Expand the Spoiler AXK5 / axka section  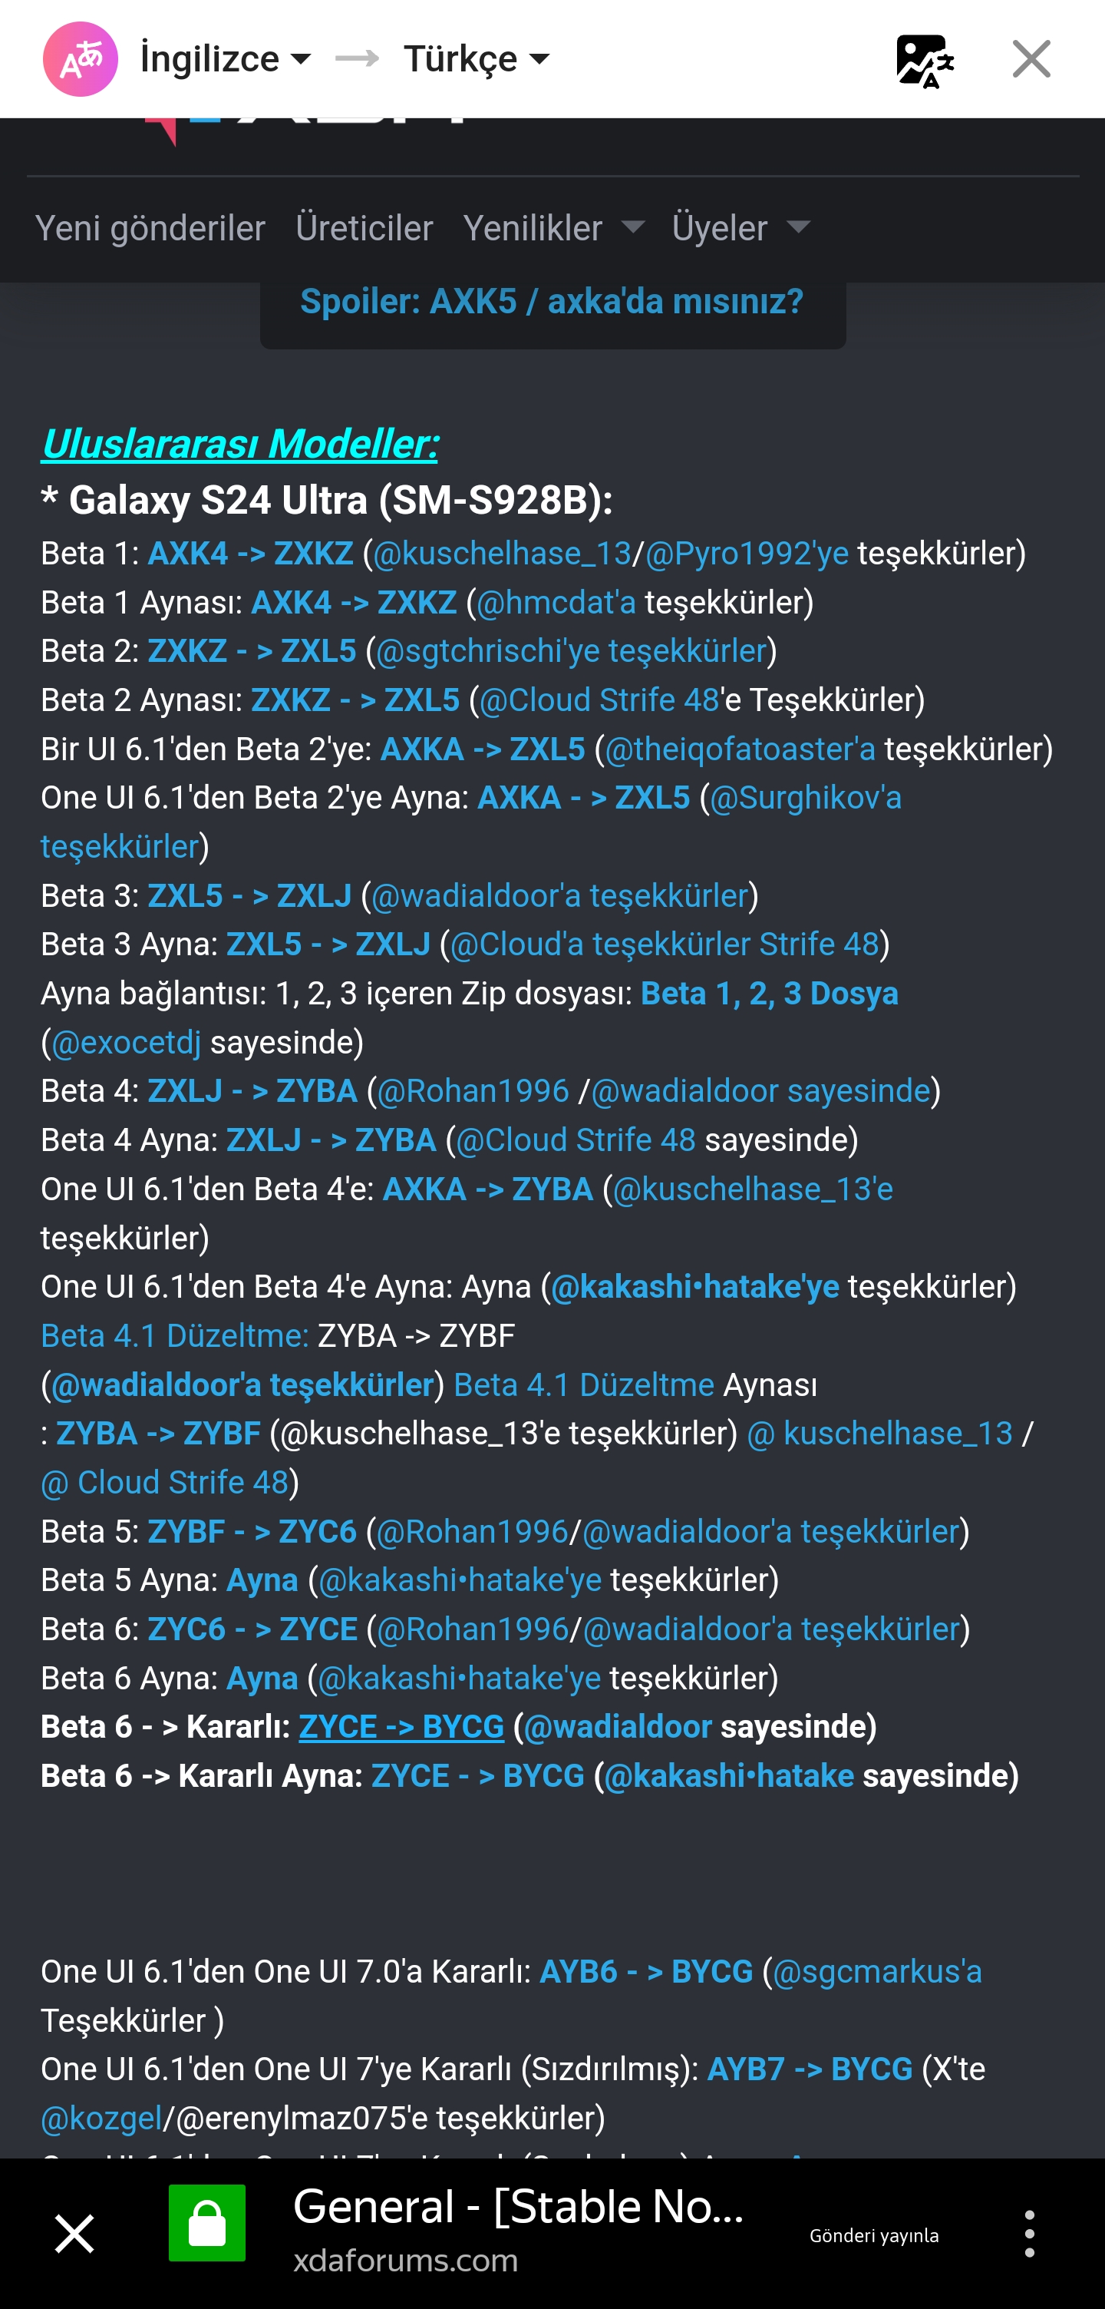552,302
